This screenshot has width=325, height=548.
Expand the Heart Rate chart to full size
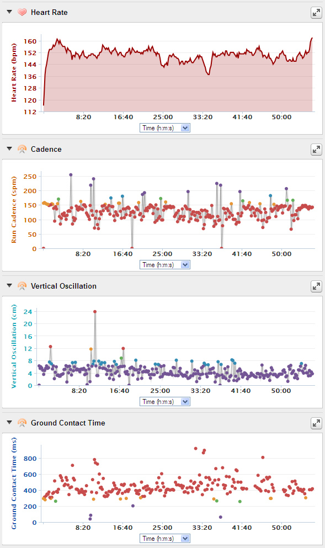click(316, 13)
